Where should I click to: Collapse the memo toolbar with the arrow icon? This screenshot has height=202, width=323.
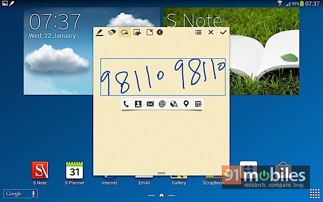[159, 32]
